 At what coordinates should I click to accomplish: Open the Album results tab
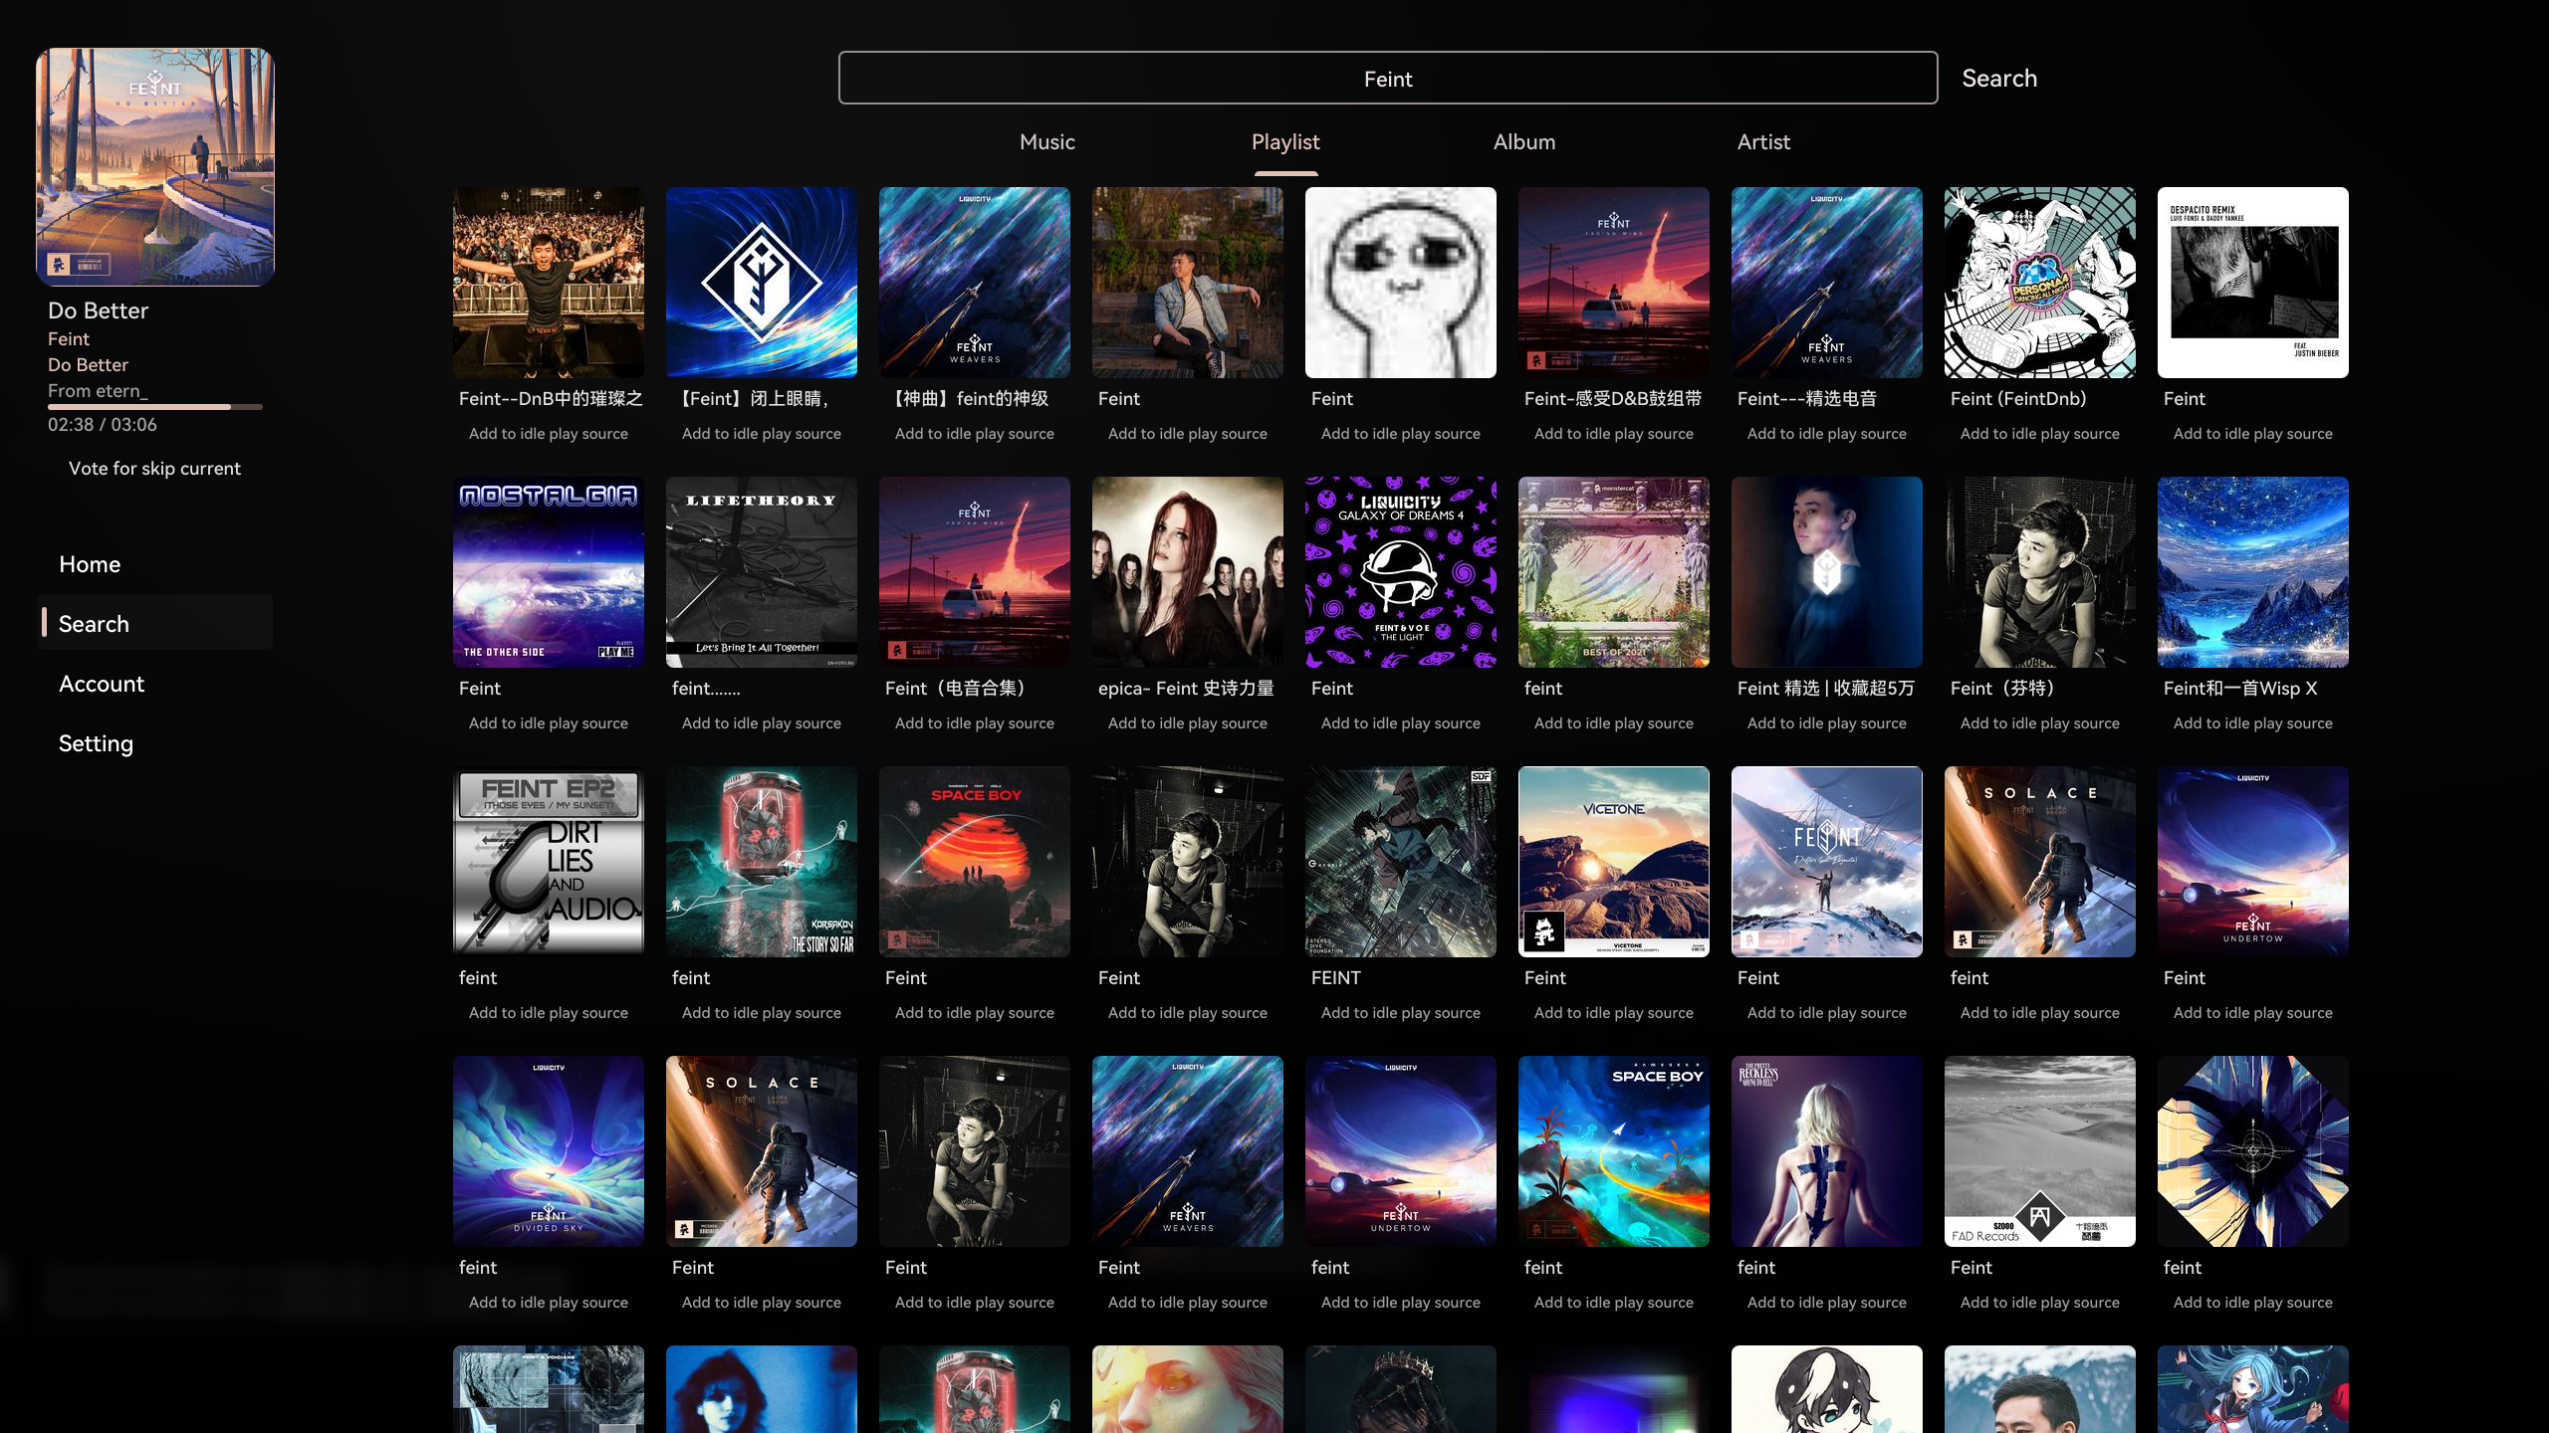(1523, 142)
